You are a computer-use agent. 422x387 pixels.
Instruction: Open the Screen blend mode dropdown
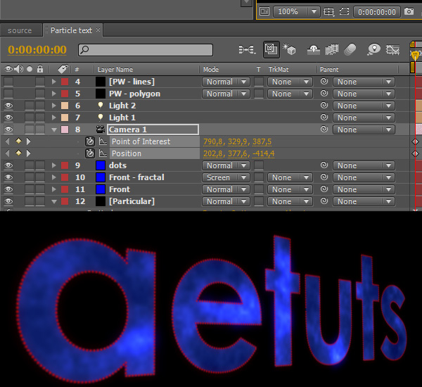tap(226, 177)
